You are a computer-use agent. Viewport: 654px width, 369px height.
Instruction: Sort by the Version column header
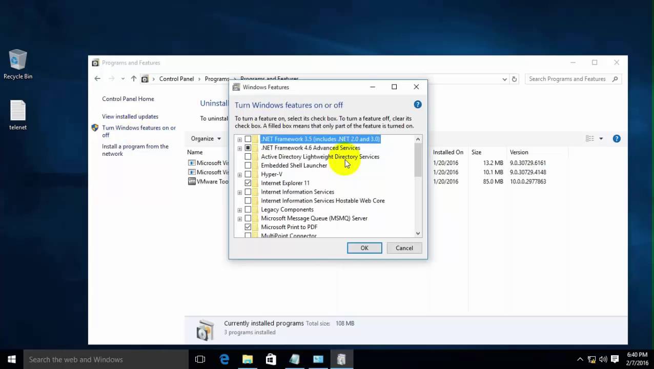519,152
